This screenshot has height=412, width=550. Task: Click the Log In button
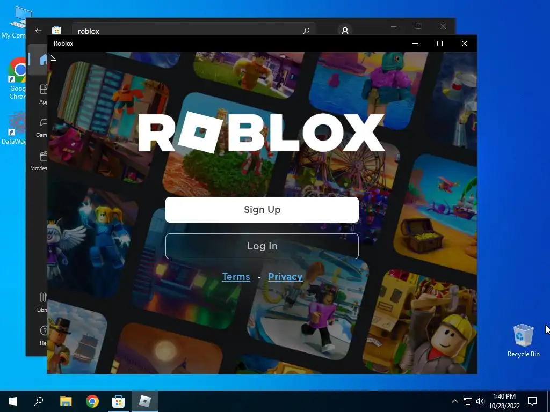coord(262,246)
